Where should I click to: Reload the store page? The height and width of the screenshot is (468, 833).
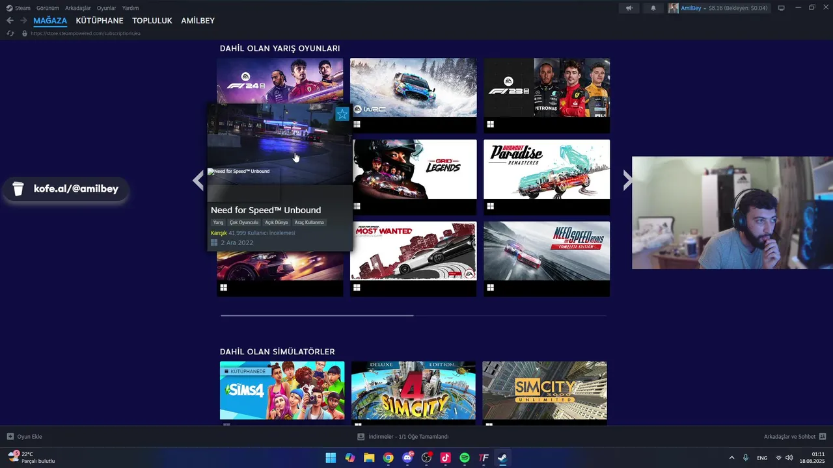(x=10, y=33)
